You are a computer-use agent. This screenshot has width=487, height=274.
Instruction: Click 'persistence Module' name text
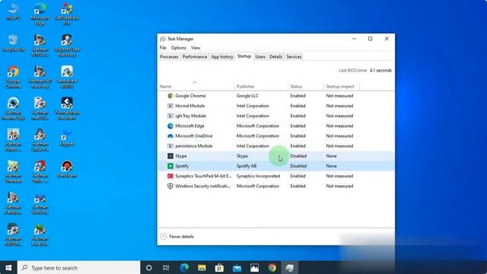(x=194, y=146)
